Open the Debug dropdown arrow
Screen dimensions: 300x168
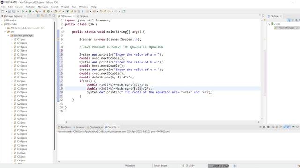pos(26,11)
